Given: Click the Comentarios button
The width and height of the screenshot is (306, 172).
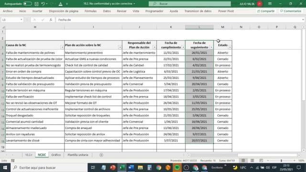Looking at the screenshot, I should [x=291, y=11].
